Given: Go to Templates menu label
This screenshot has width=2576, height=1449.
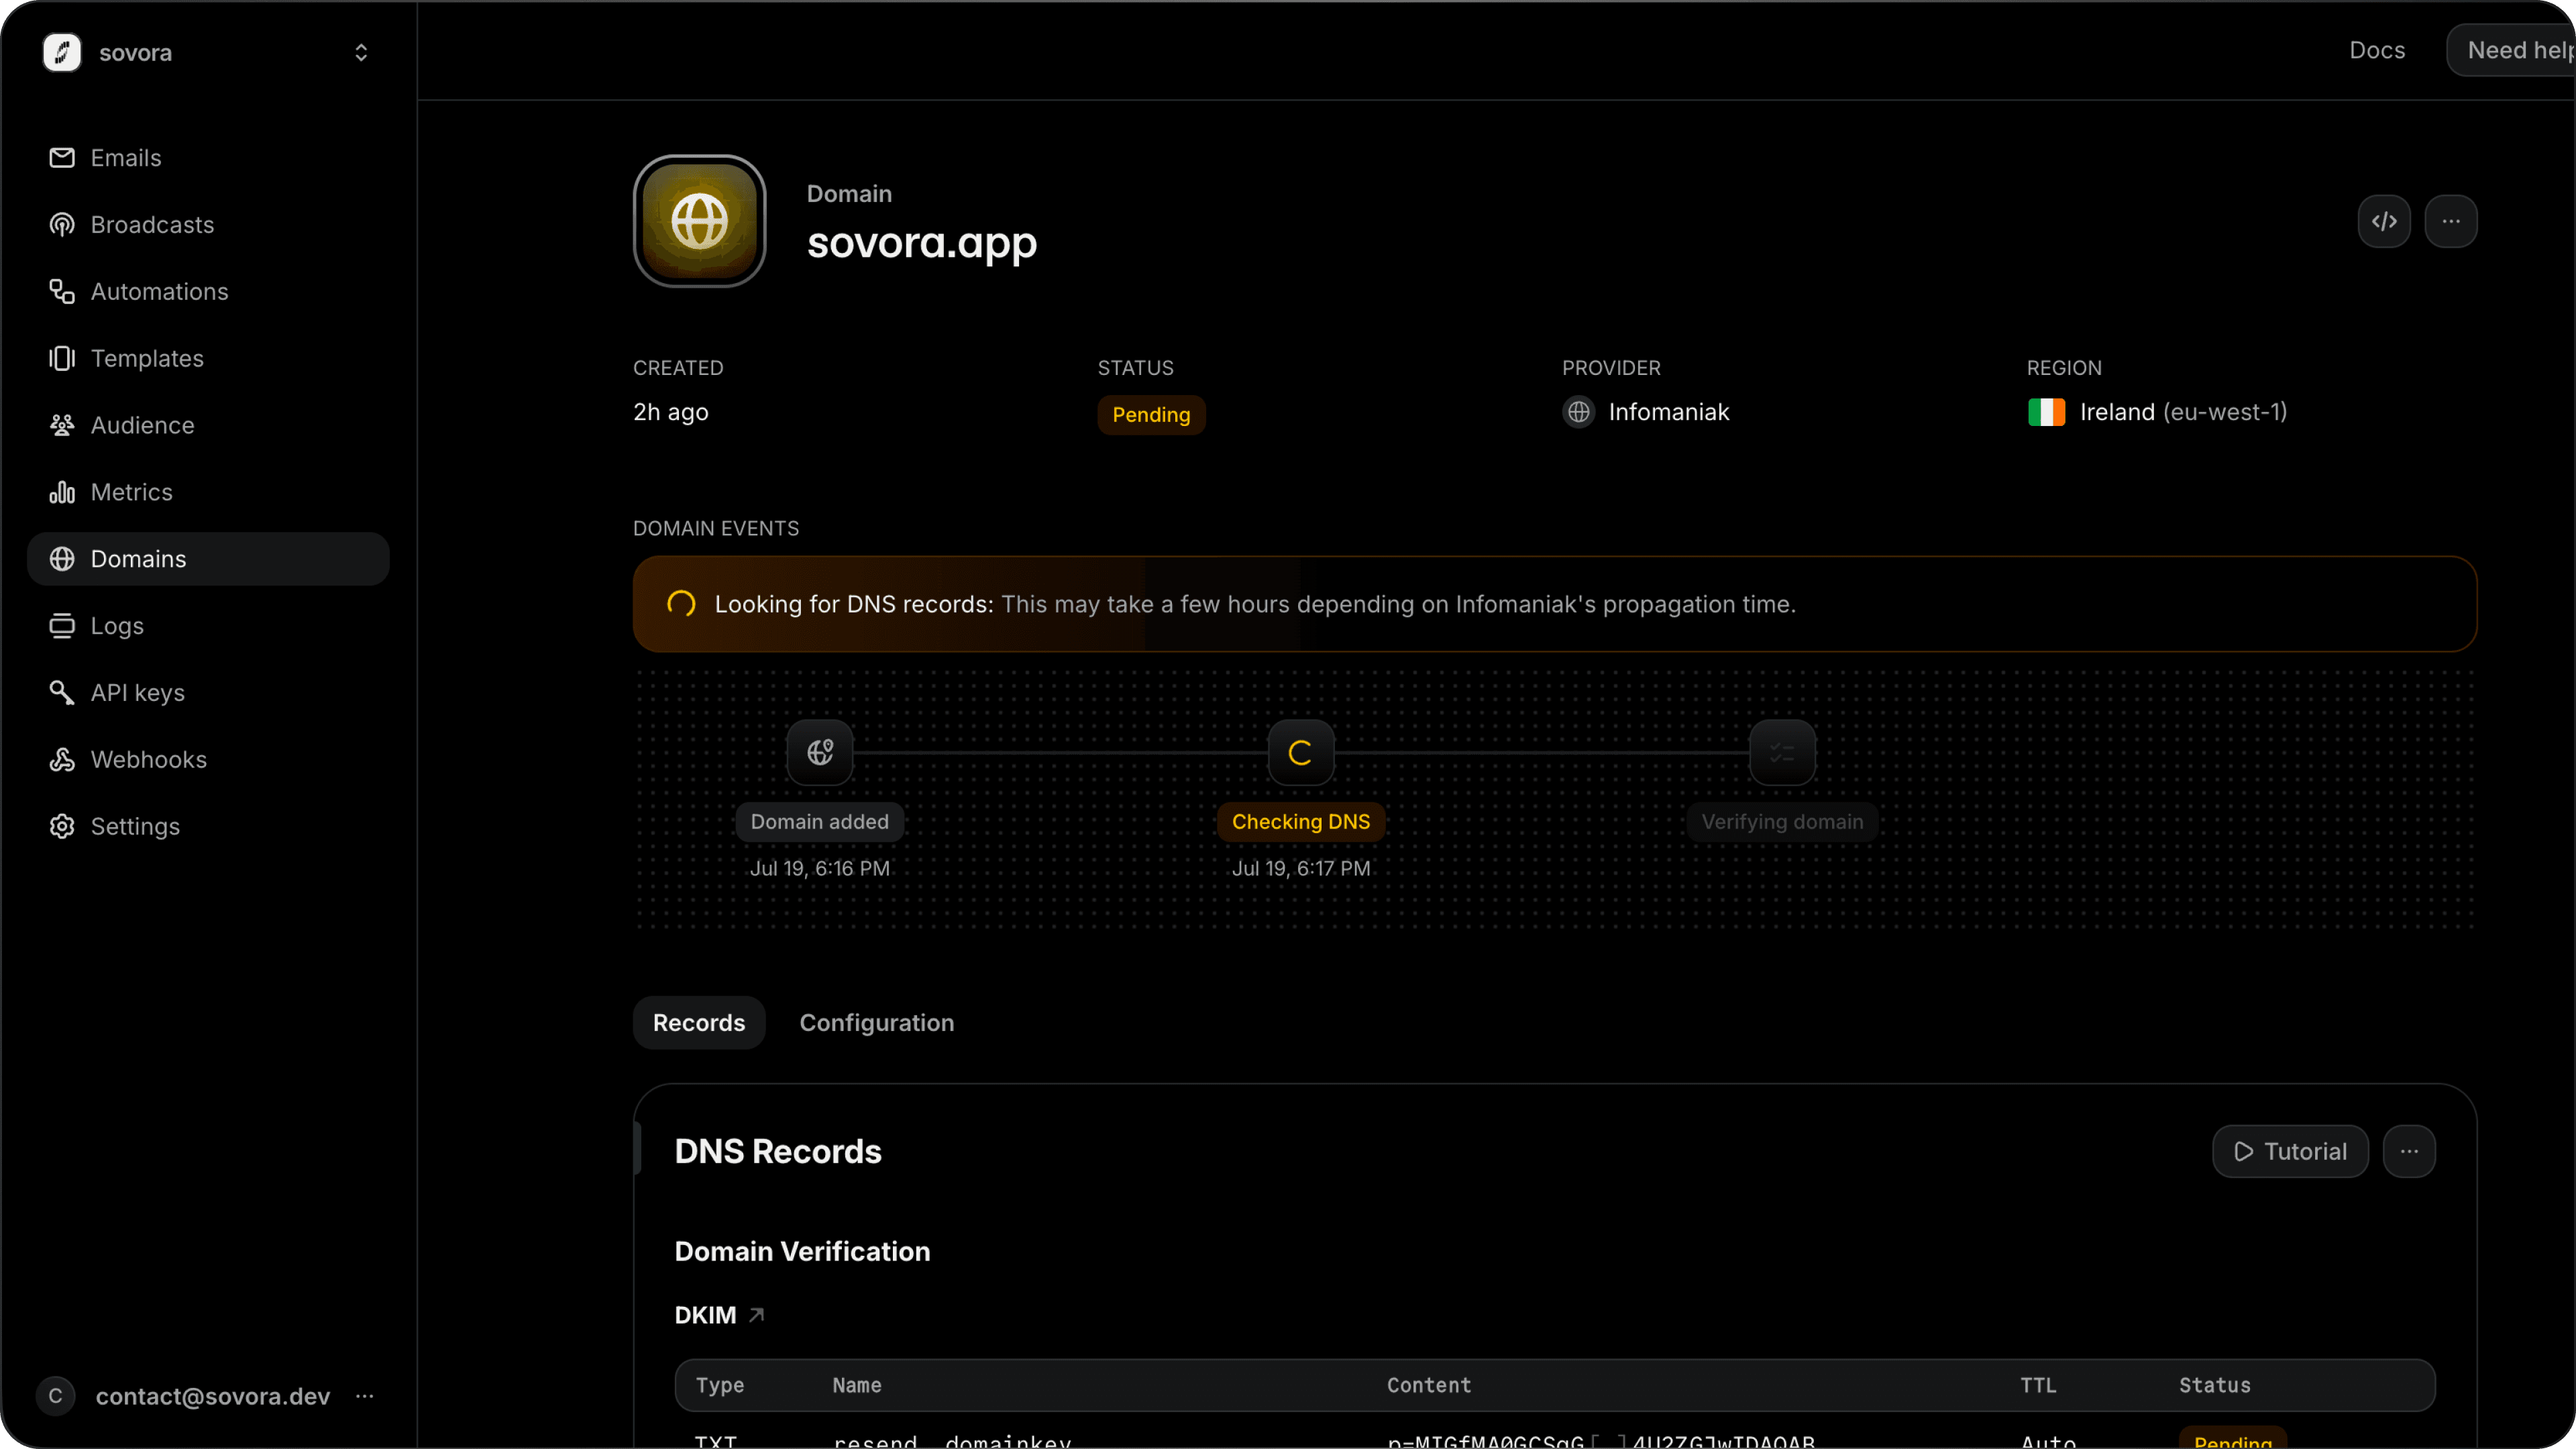Looking at the screenshot, I should pos(147,358).
